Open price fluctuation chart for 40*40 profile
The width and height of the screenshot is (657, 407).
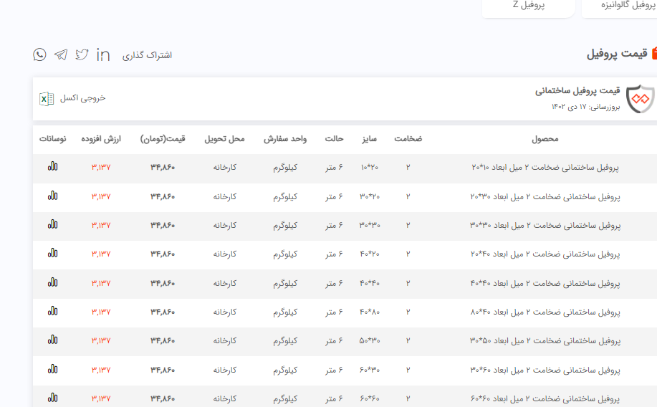tap(52, 282)
